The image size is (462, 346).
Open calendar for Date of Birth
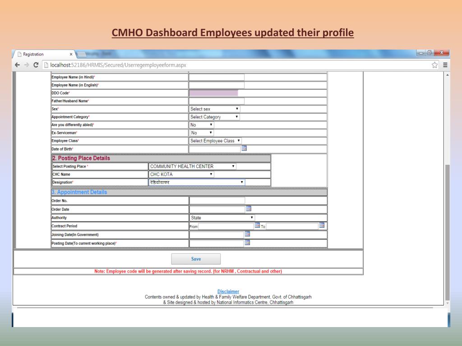click(244, 148)
